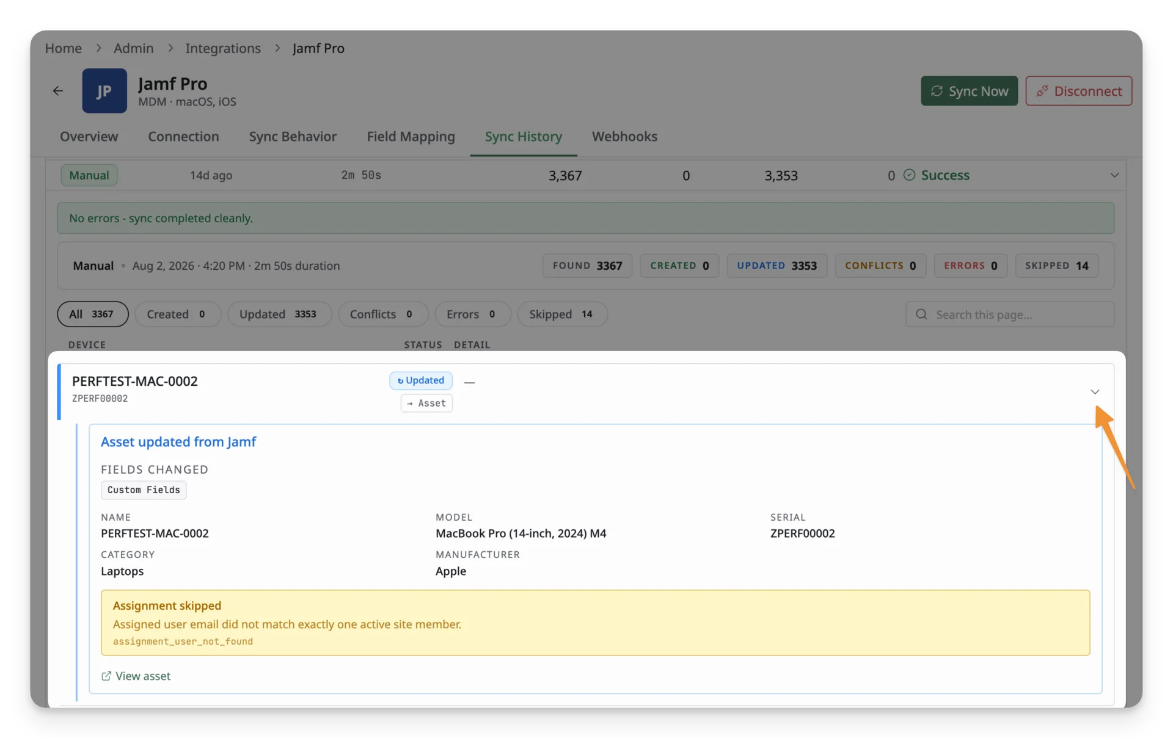Screen dimensions: 1173x738
Task: Click the Laptops category value
Action: [122, 571]
